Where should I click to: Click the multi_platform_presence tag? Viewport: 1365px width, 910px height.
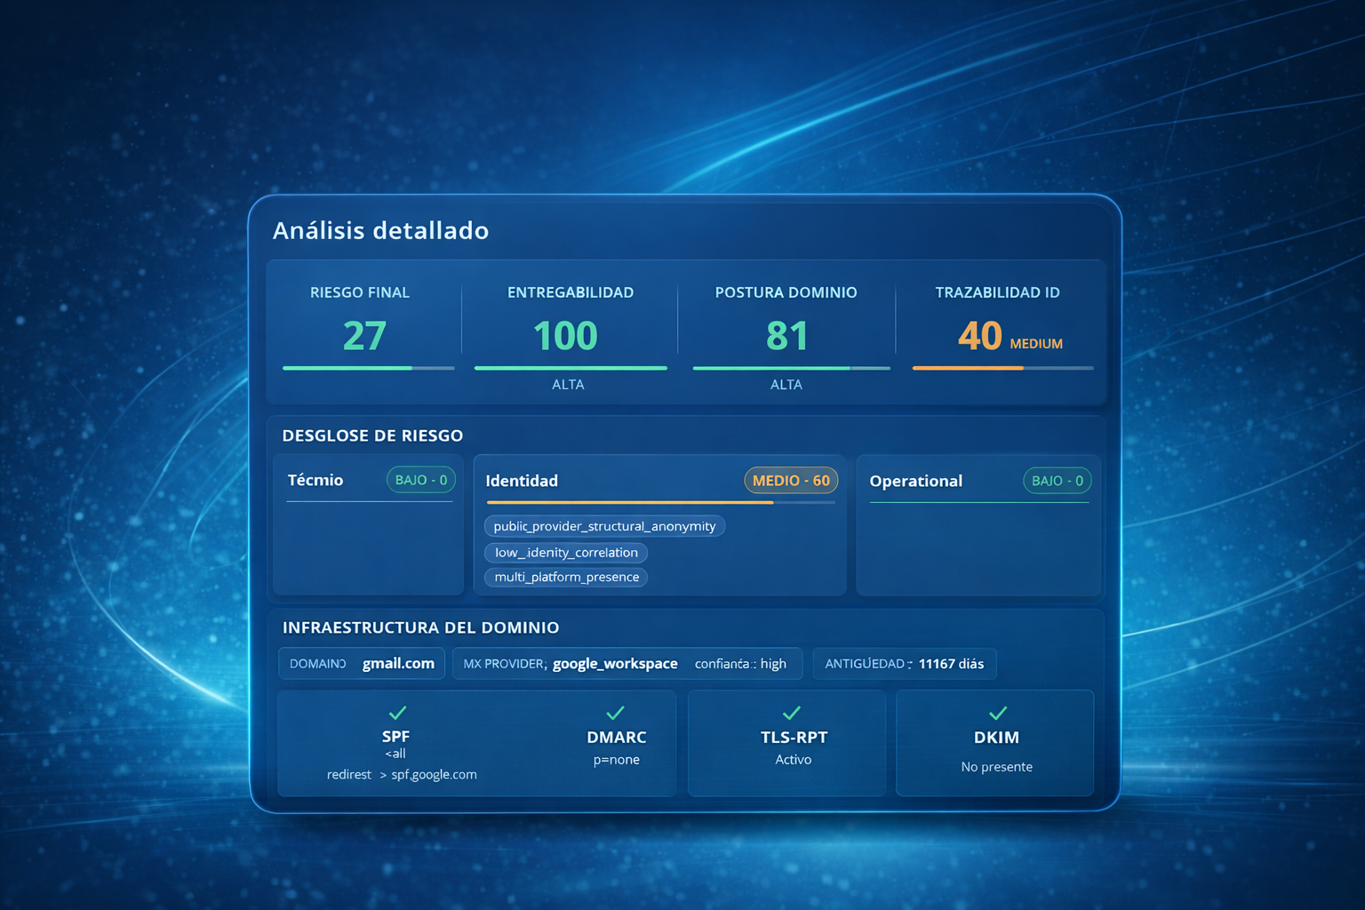[565, 577]
